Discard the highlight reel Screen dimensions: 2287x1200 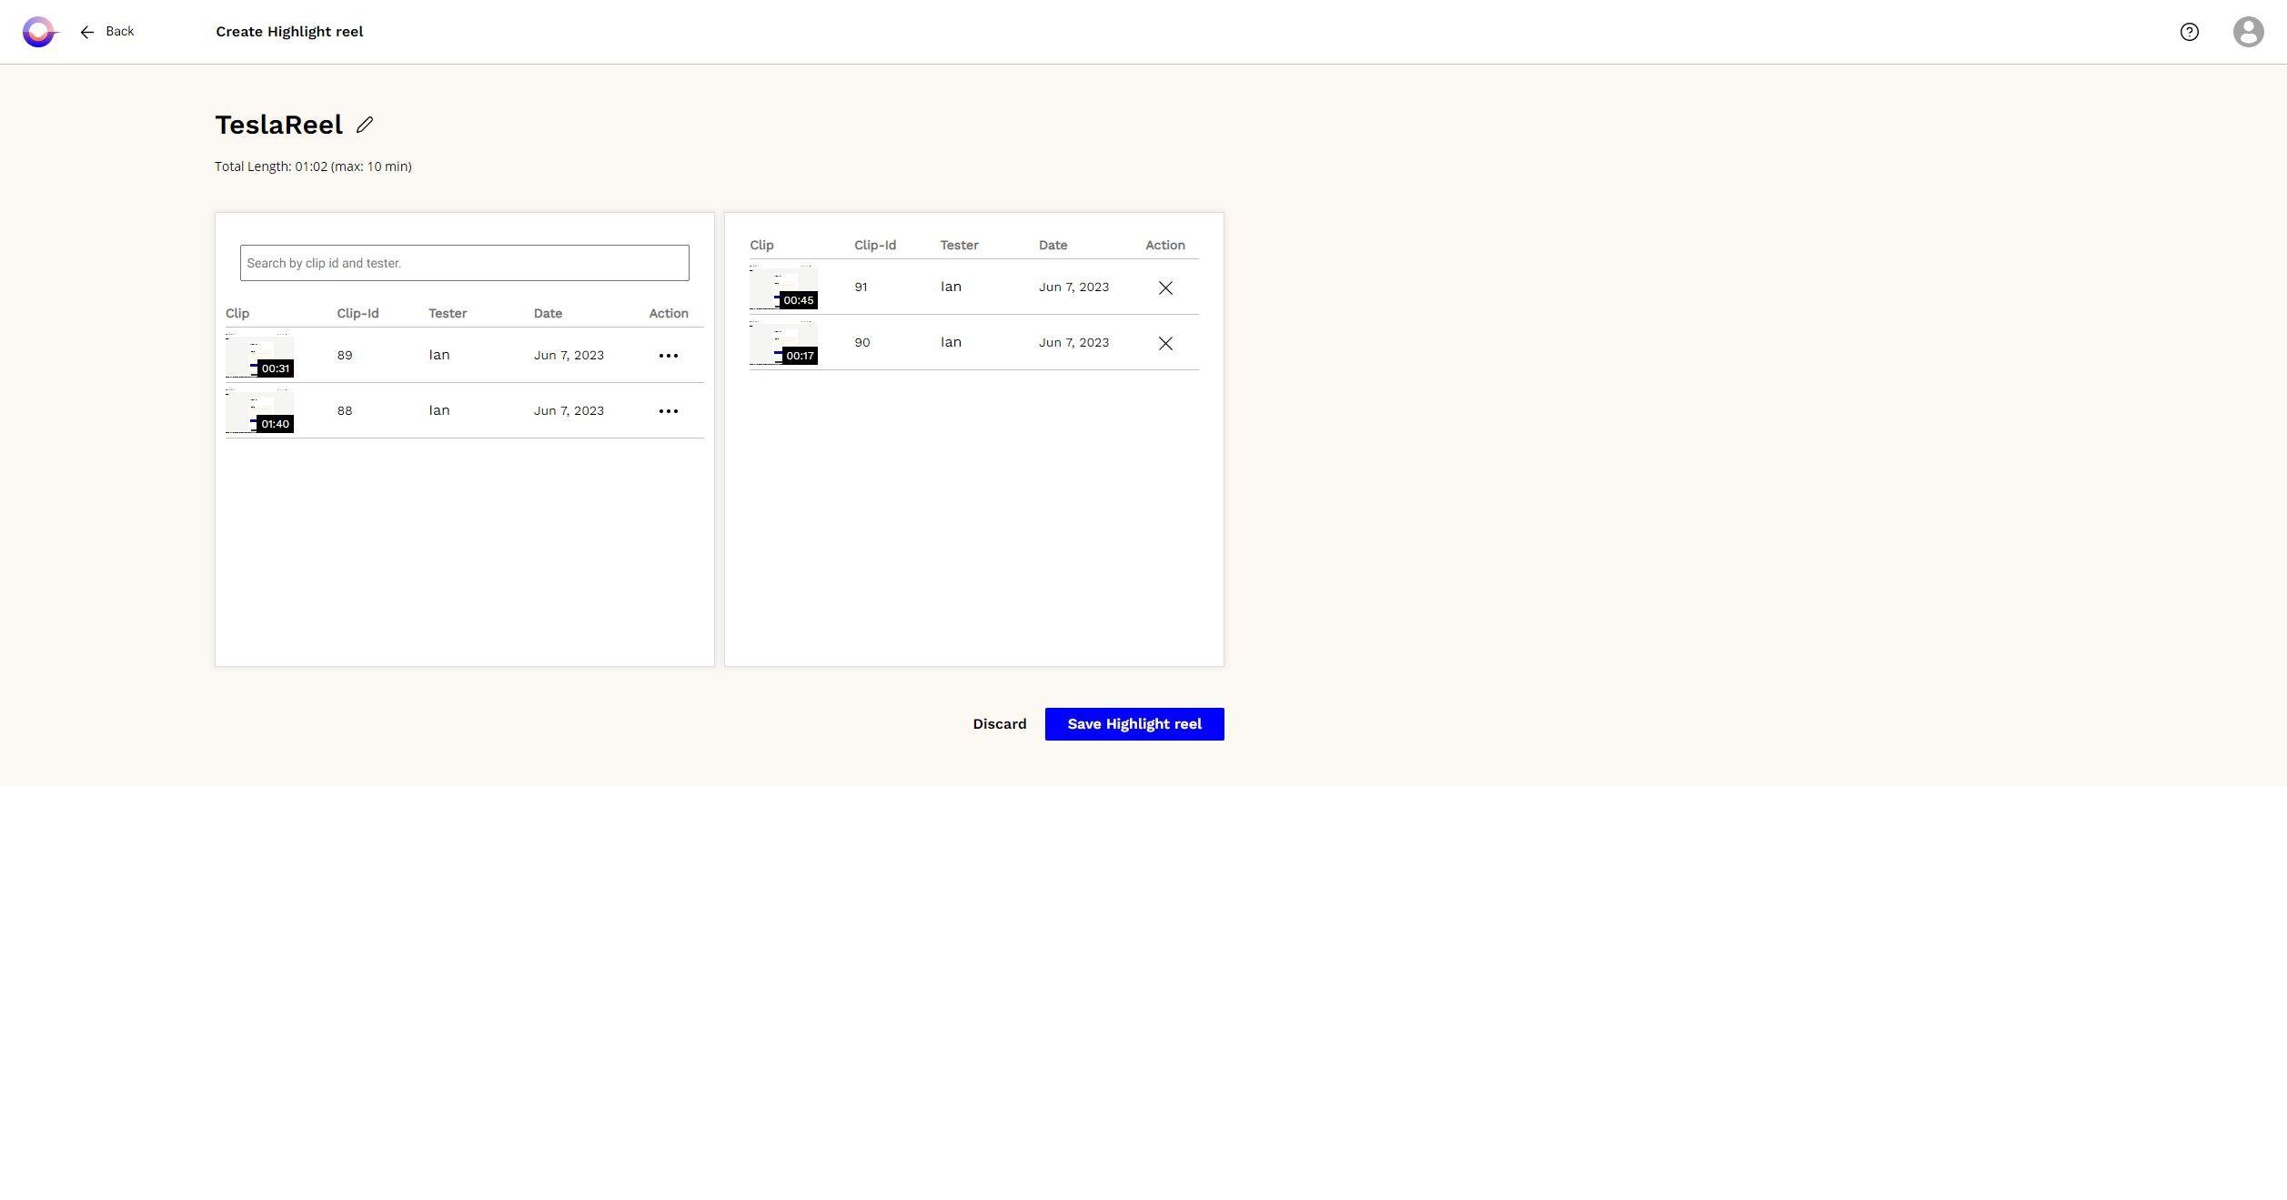(999, 724)
